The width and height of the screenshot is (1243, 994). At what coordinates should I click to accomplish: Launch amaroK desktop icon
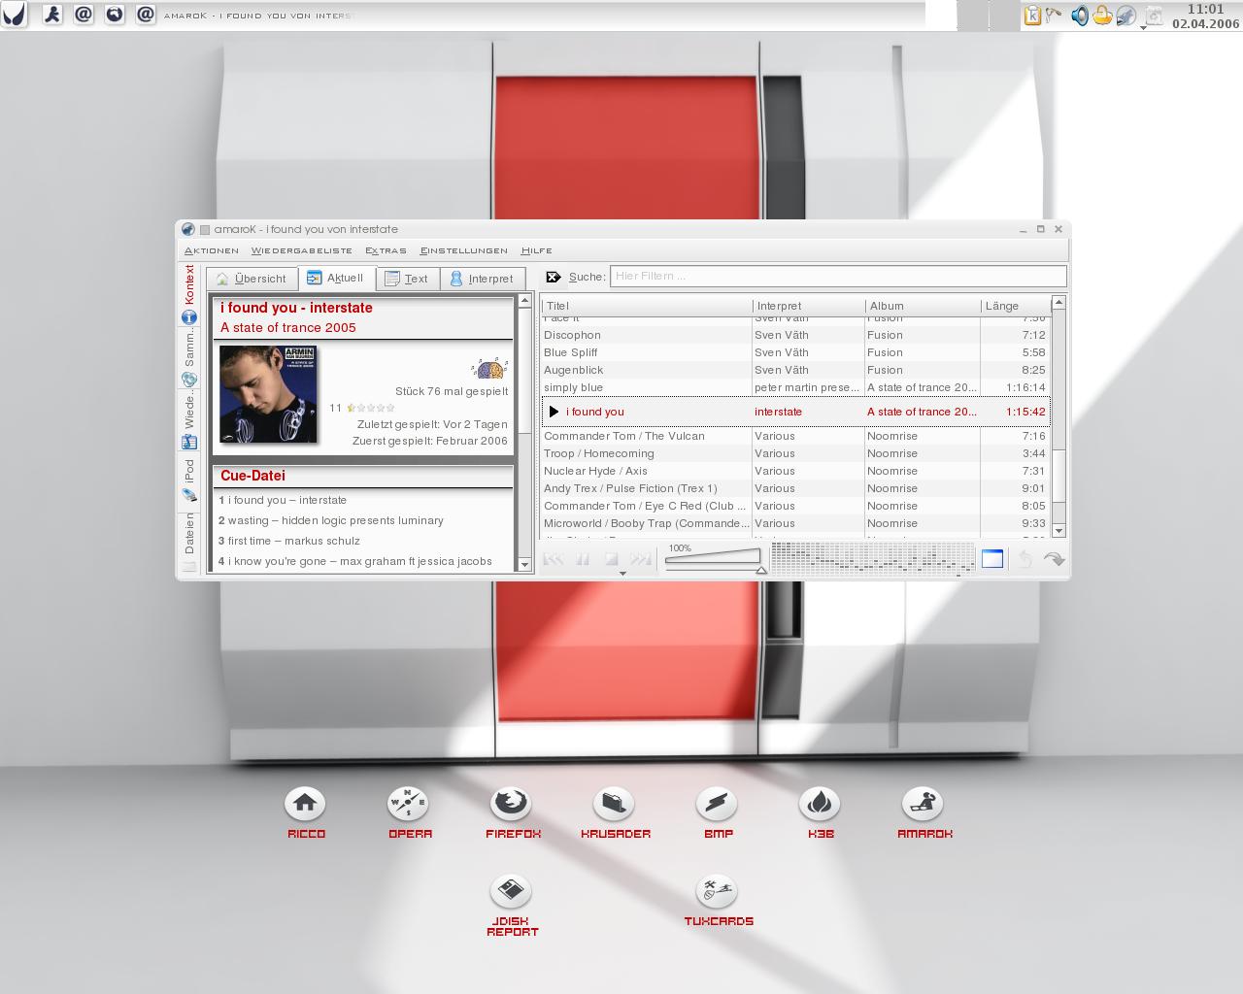[x=923, y=804]
